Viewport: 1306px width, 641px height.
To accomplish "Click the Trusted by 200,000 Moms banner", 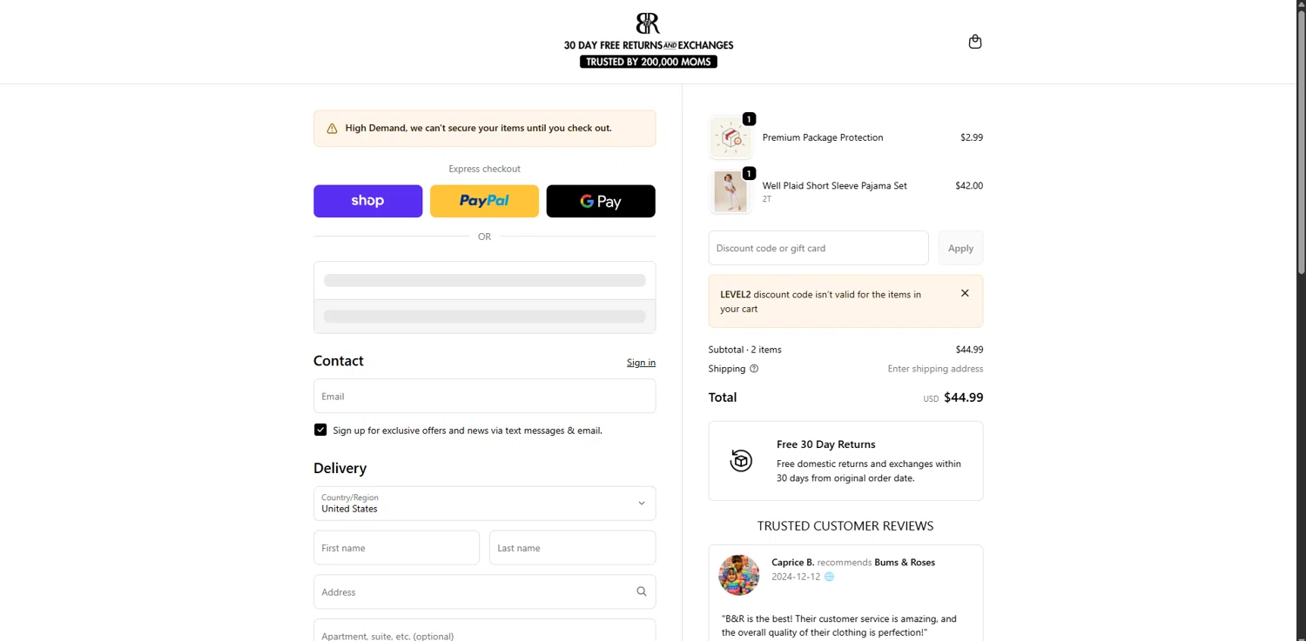I will [649, 62].
